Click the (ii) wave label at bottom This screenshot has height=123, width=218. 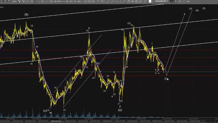(x=120, y=110)
